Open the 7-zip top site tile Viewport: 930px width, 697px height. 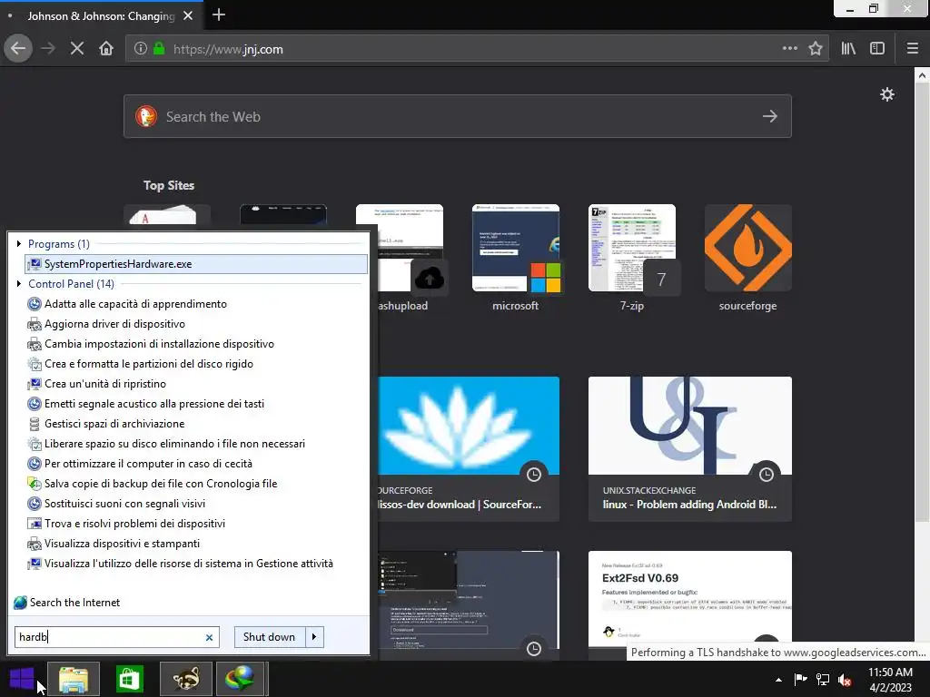pyautogui.click(x=632, y=259)
